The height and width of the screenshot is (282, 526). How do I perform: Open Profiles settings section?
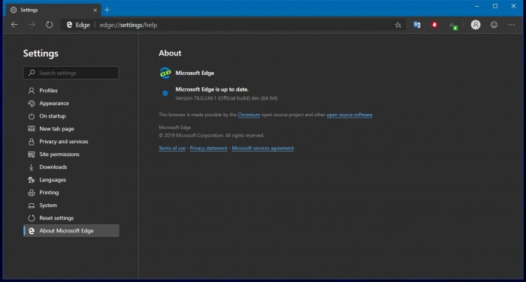[x=71, y=91]
